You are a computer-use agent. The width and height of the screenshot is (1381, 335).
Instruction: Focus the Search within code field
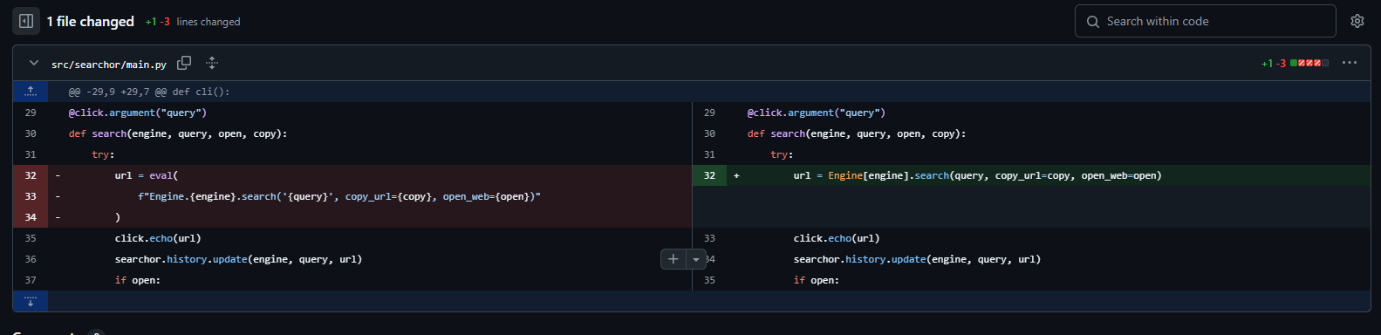[1206, 21]
